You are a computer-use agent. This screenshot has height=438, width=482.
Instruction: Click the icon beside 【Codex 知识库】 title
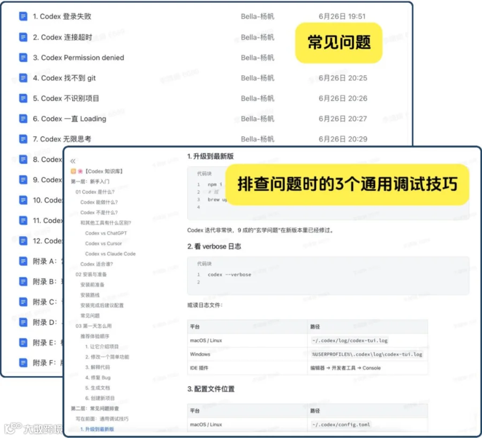[77, 171]
